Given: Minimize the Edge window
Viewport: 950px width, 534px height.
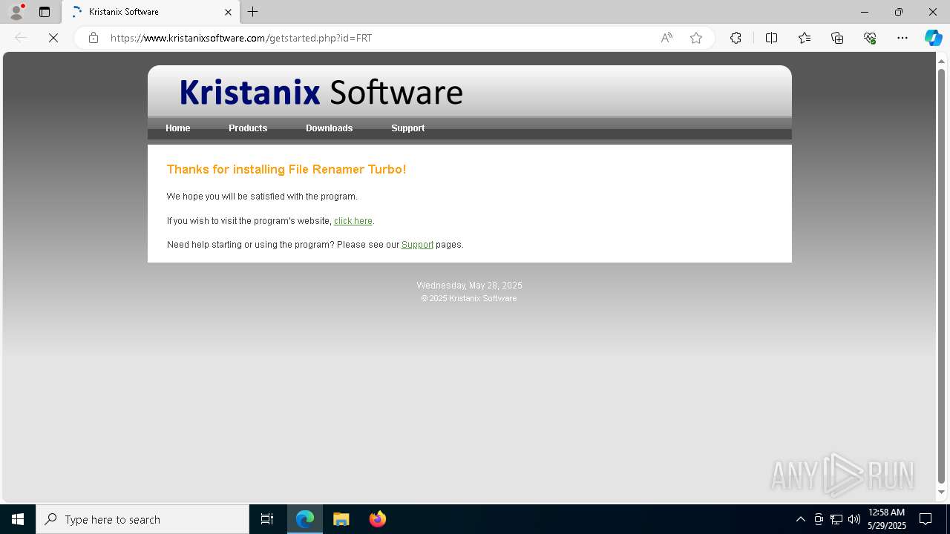Looking at the screenshot, I should [x=865, y=12].
